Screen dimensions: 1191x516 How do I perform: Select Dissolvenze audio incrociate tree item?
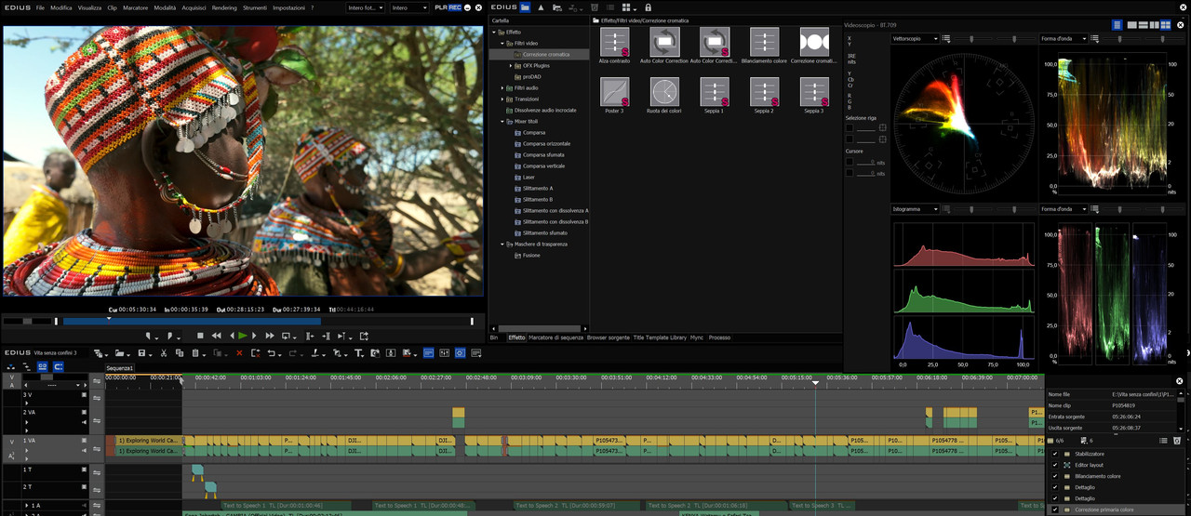coord(545,111)
